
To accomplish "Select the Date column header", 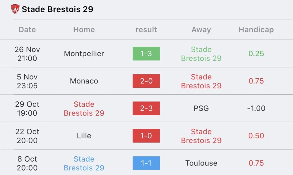I will [x=27, y=29].
